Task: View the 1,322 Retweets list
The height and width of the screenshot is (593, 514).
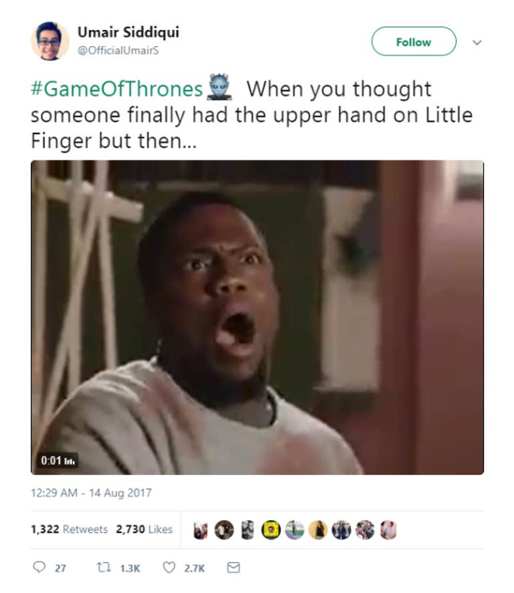Action: pyautogui.click(x=69, y=529)
